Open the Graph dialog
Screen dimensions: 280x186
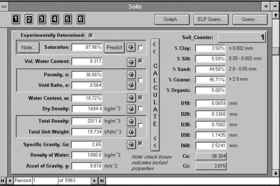click(x=172, y=19)
